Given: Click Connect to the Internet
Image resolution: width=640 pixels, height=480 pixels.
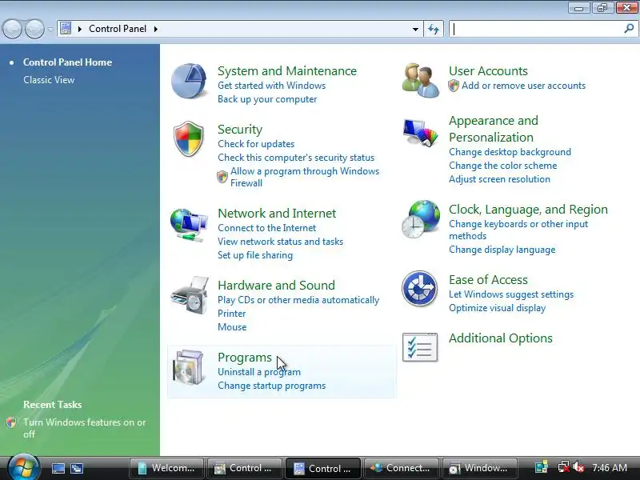Looking at the screenshot, I should click(x=266, y=228).
